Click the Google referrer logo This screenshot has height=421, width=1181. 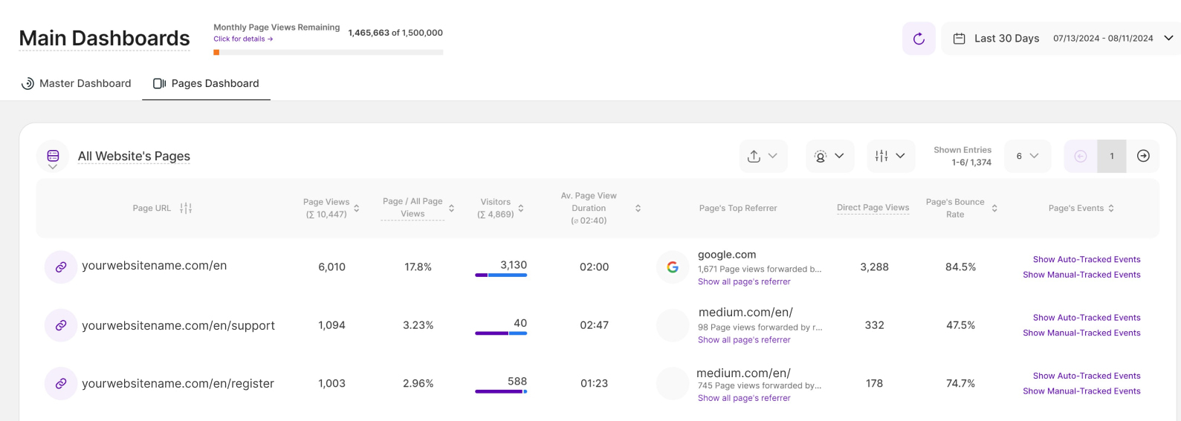[673, 267]
